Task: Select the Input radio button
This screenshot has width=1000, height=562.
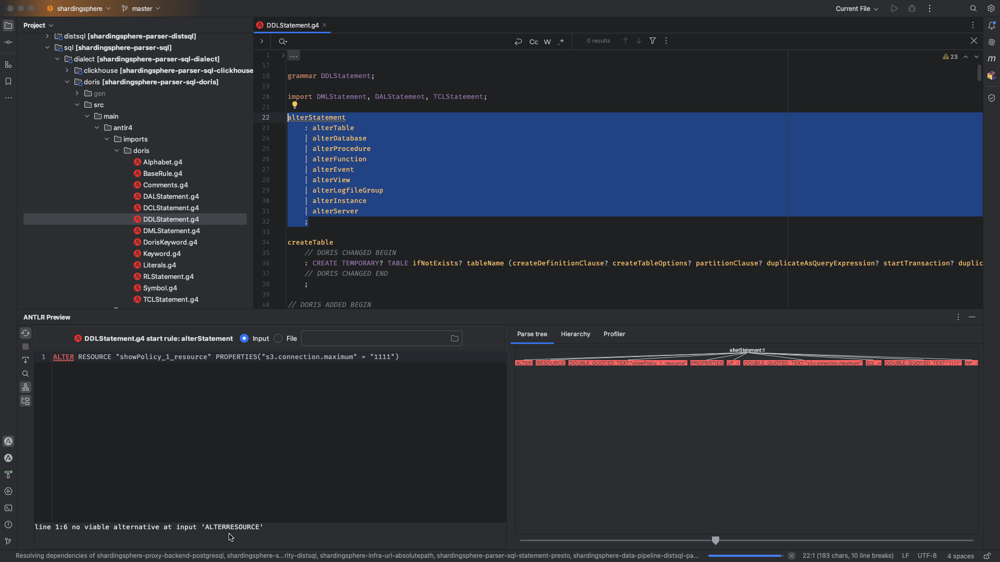Action: tap(244, 339)
